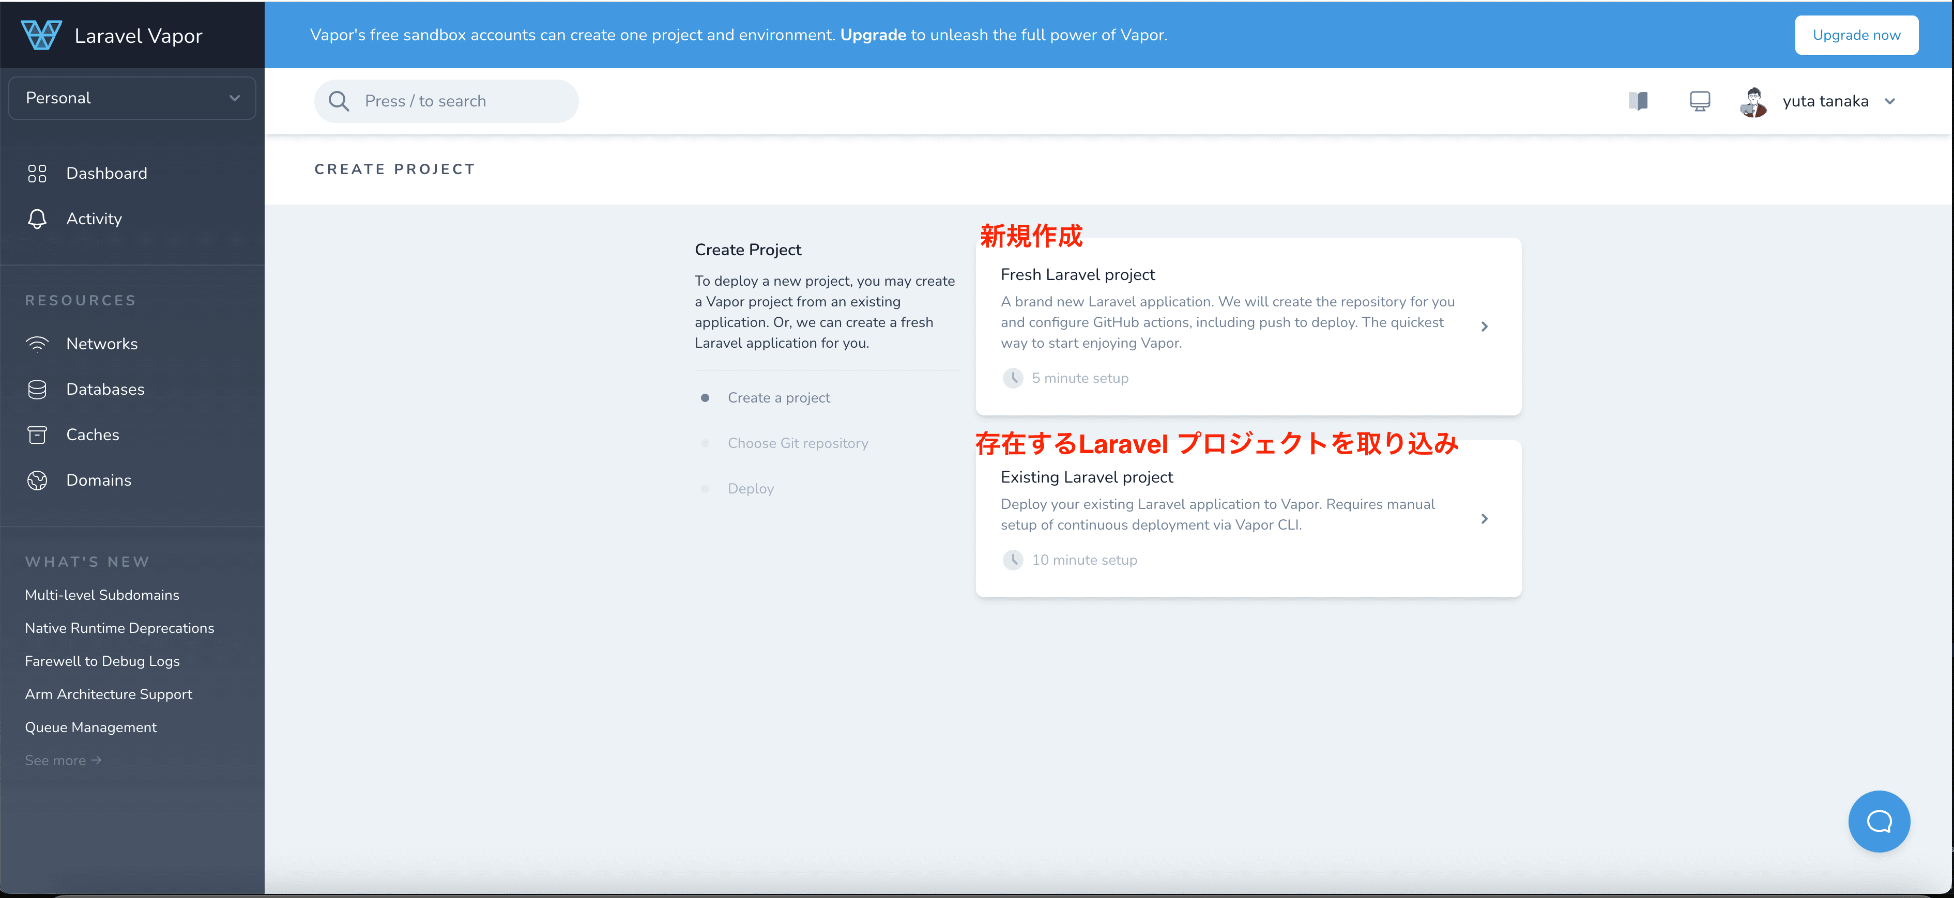Screen dimensions: 1954x898
Task: Click the monitor icon in header
Action: (x=1700, y=101)
